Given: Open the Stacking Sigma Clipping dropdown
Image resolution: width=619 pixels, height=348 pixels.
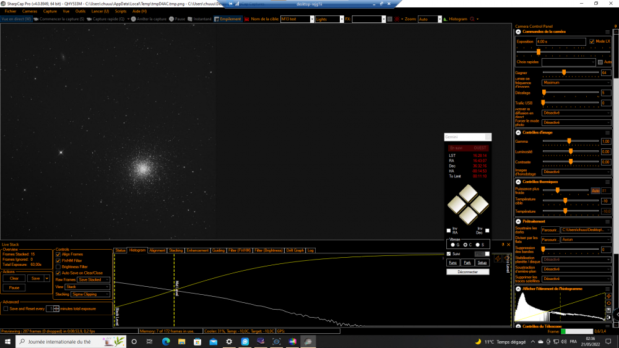Looking at the screenshot, I should (90, 294).
